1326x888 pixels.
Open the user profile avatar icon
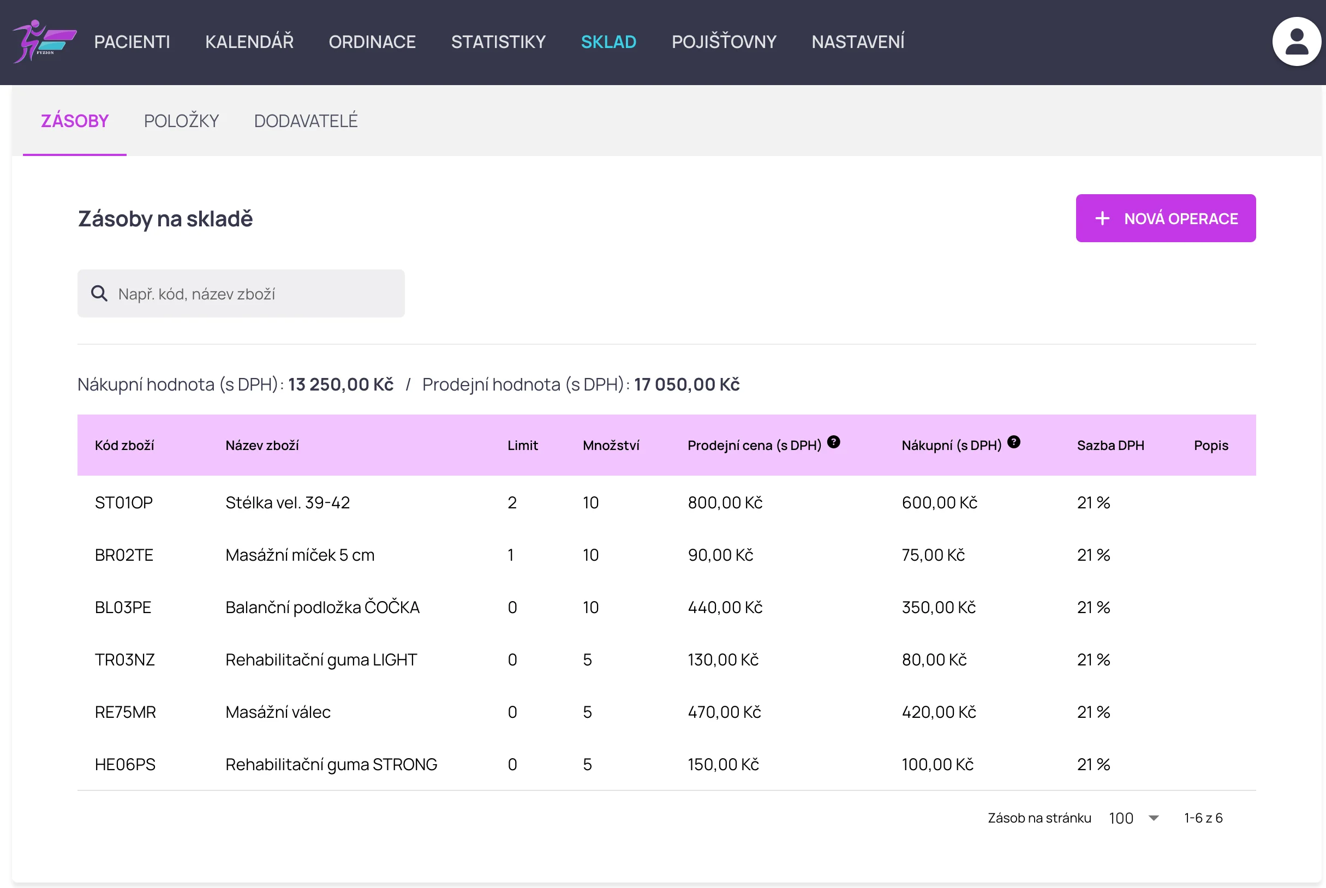click(1296, 42)
